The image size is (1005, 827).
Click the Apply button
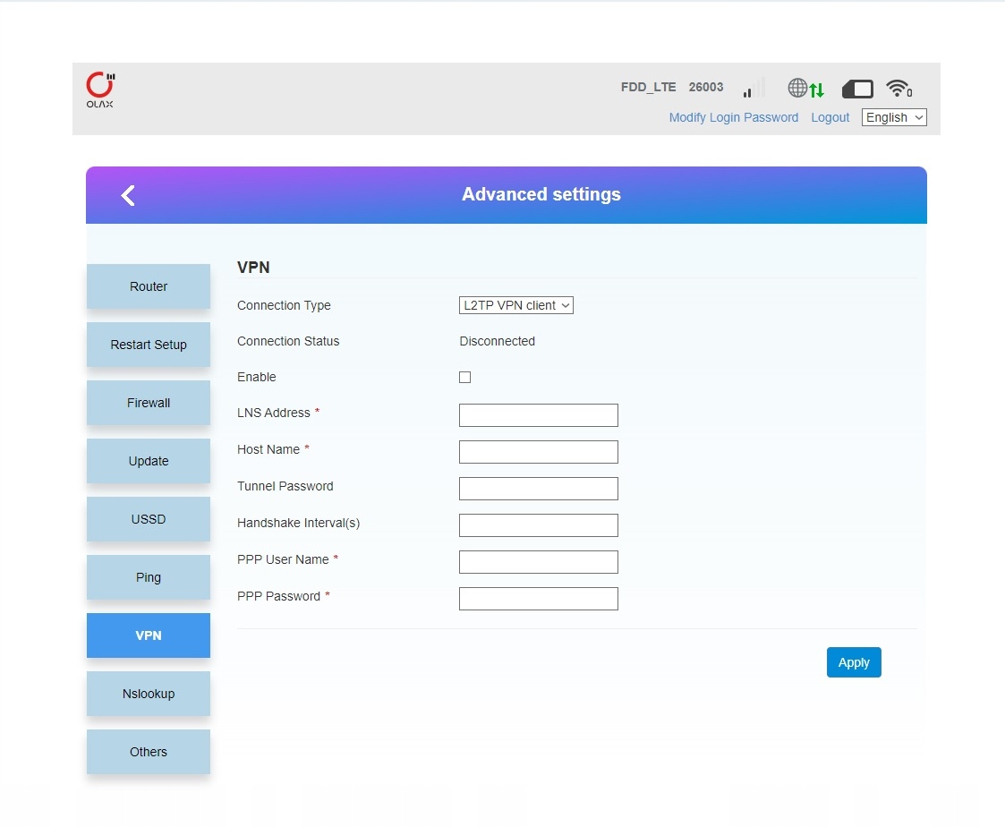[854, 662]
